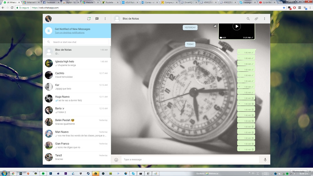The image size is (313, 176).
Task: Open your profile picture in sidebar header
Action: coord(49,19)
